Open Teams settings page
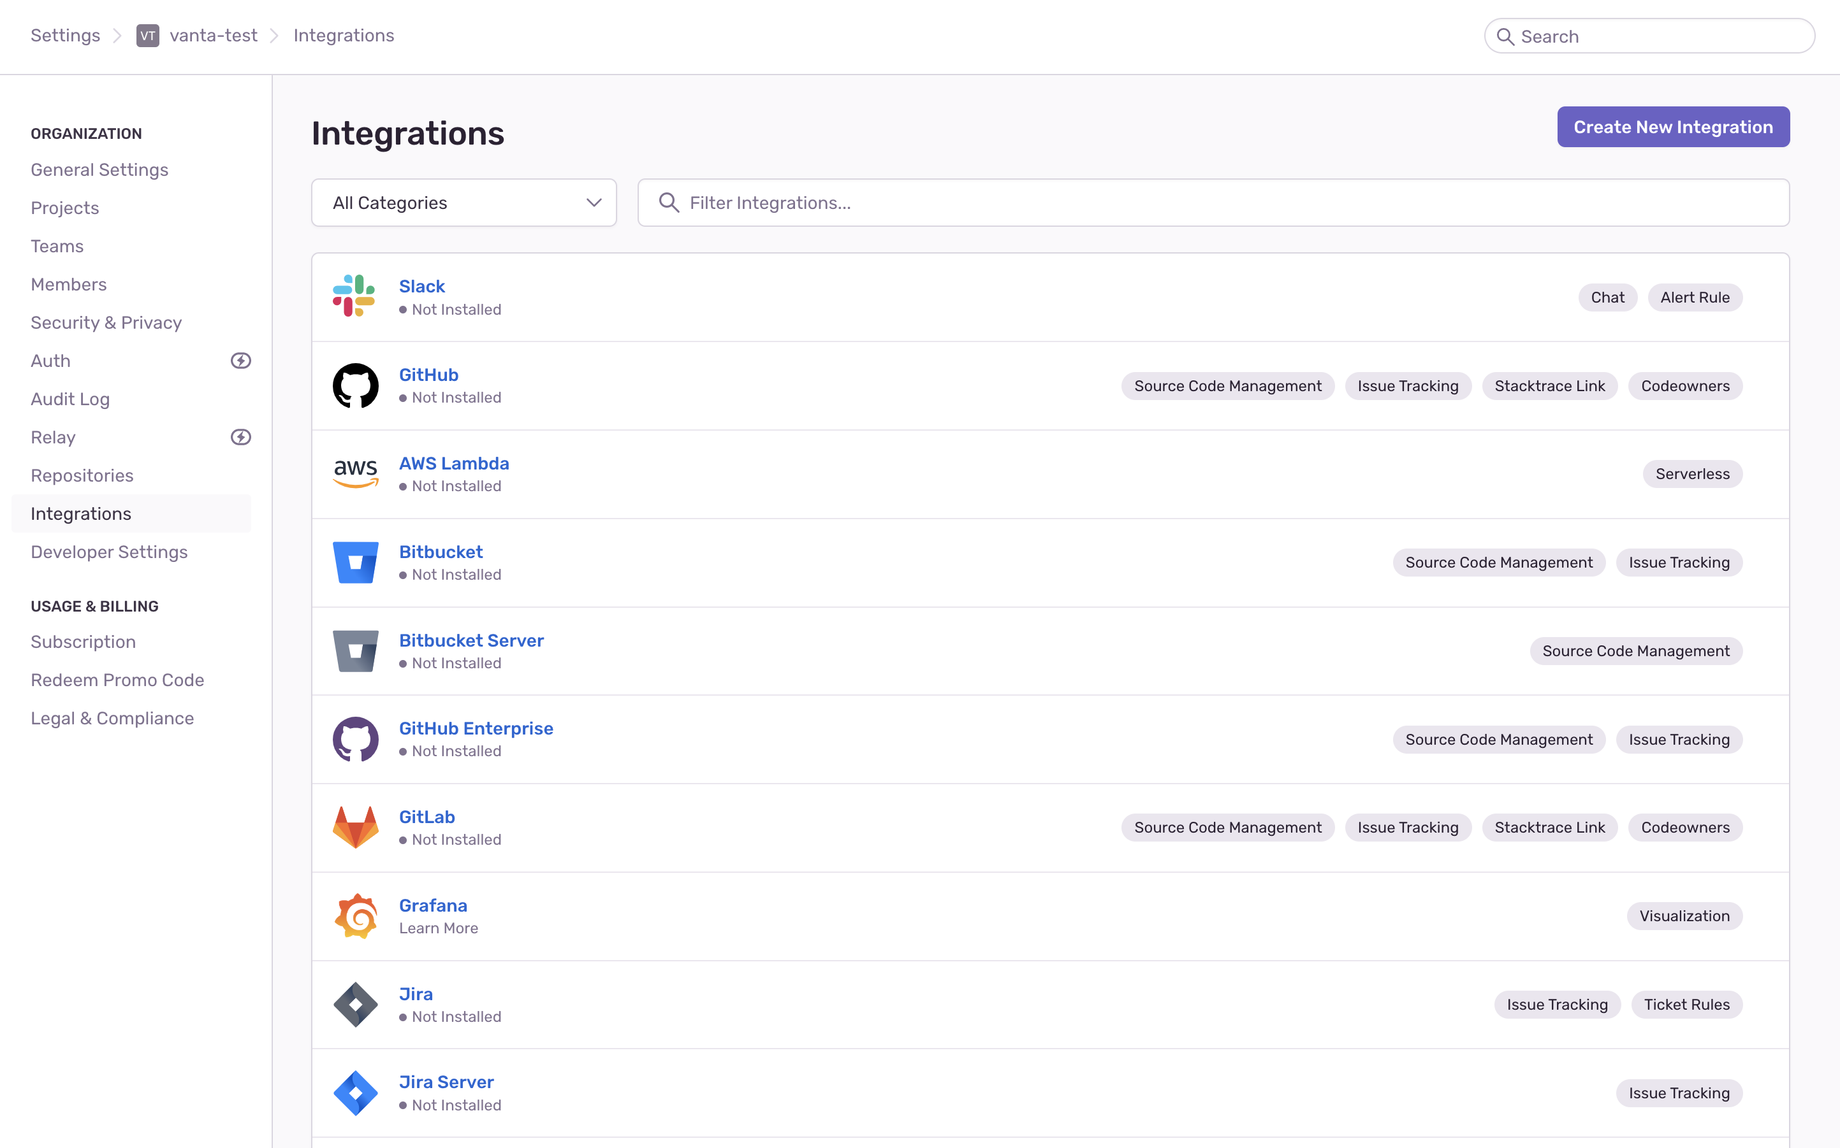Screen dimensions: 1840x1148 click(x=57, y=246)
